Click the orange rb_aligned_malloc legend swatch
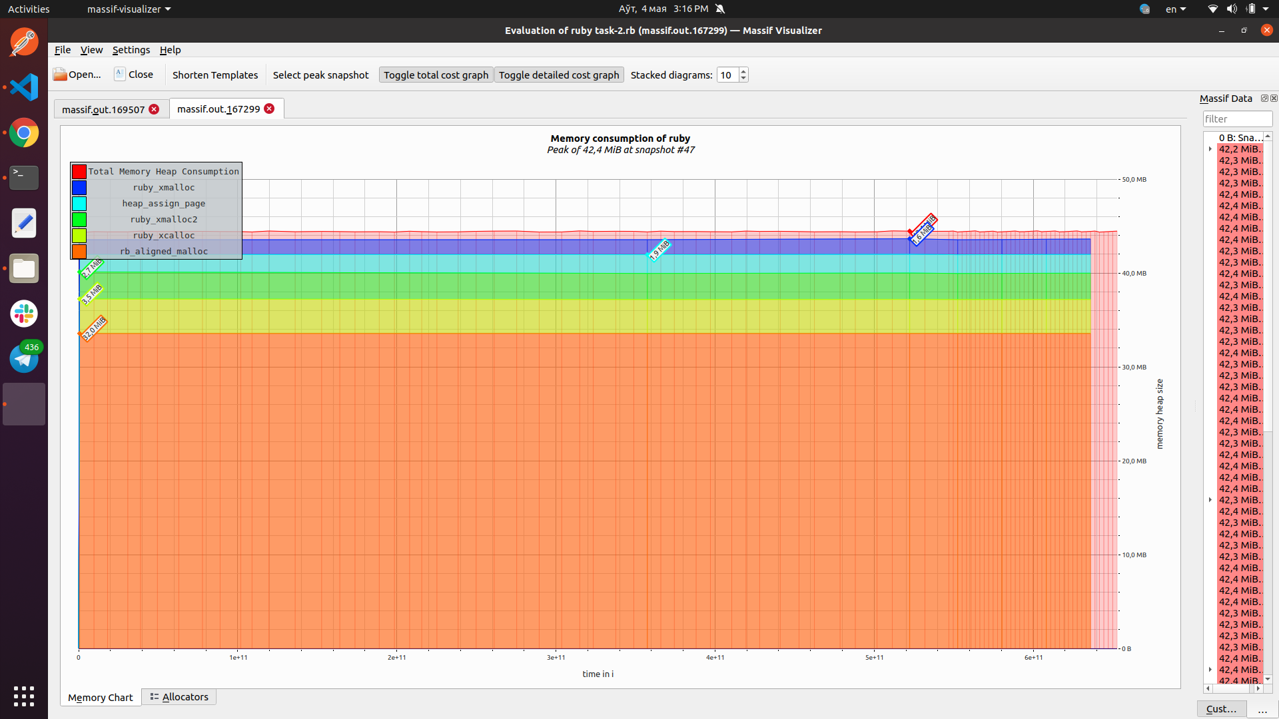The width and height of the screenshot is (1279, 719). click(x=79, y=251)
